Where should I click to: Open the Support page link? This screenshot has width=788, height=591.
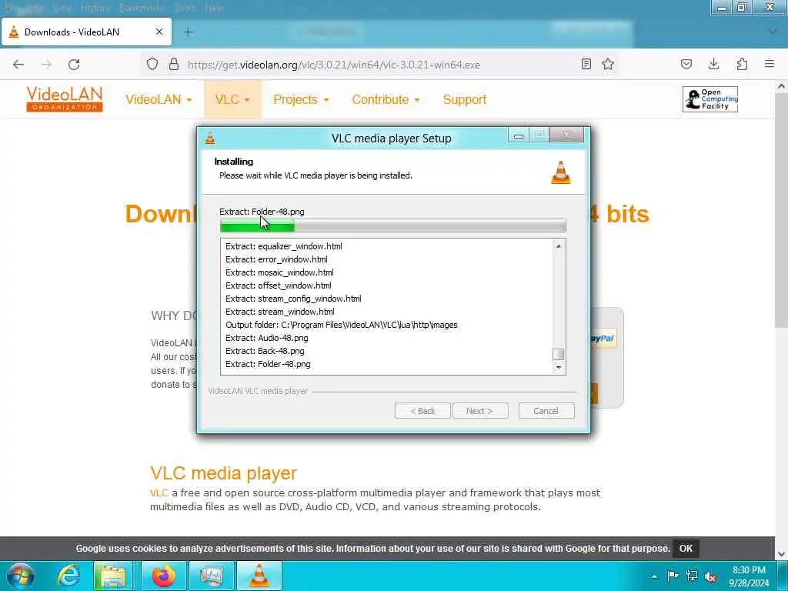[465, 99]
